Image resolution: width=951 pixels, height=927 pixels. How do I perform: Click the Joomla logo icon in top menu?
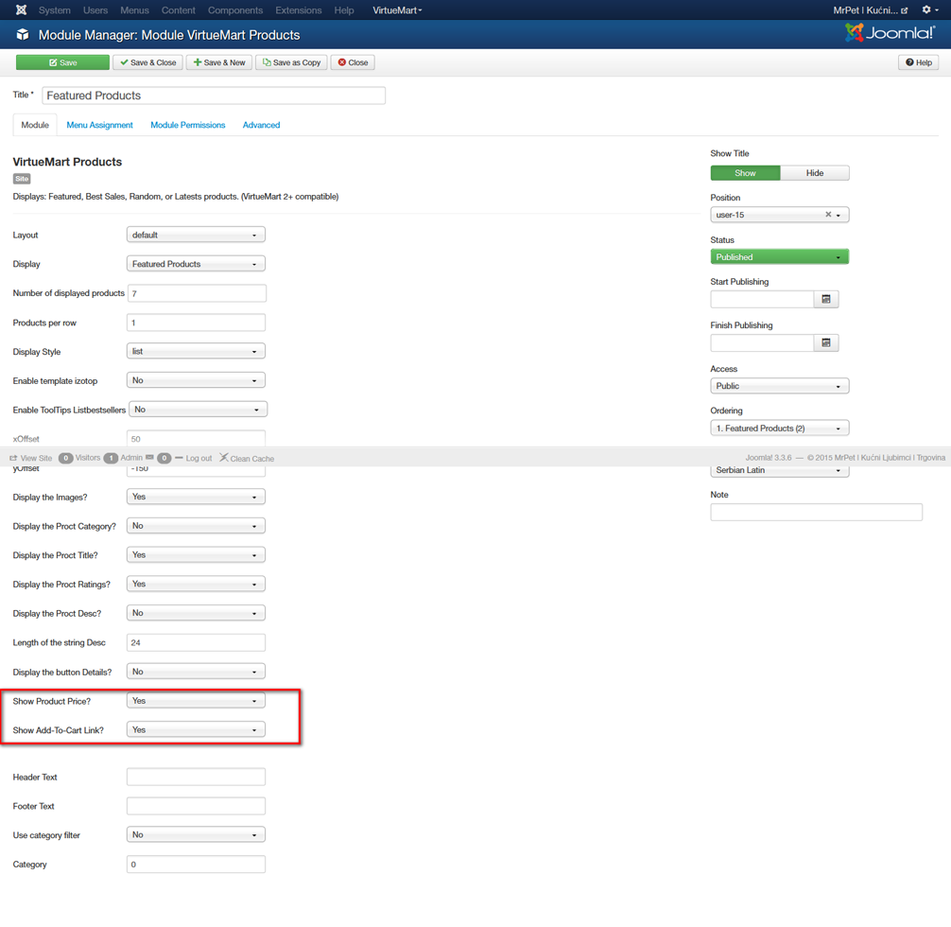21,10
